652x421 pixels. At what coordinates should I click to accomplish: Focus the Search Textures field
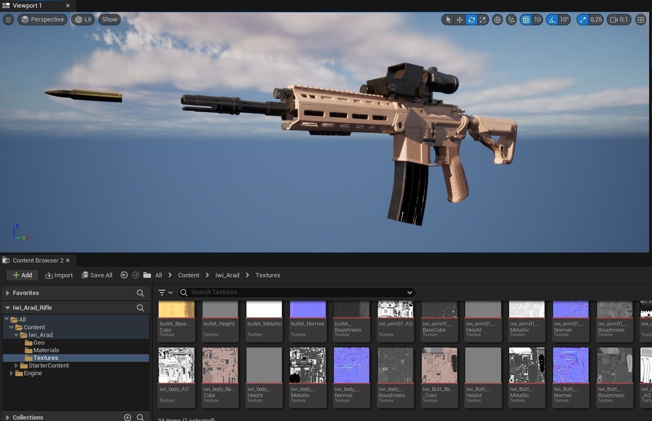coord(297,292)
